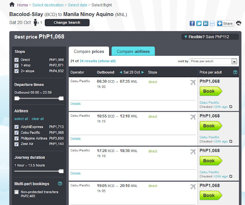Share on Facebook icon
The height and width of the screenshot is (205, 245).
point(192,23)
